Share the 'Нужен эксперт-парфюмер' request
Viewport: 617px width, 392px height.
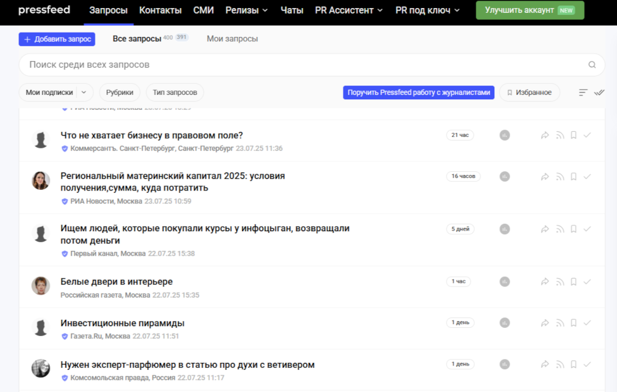[545, 364]
